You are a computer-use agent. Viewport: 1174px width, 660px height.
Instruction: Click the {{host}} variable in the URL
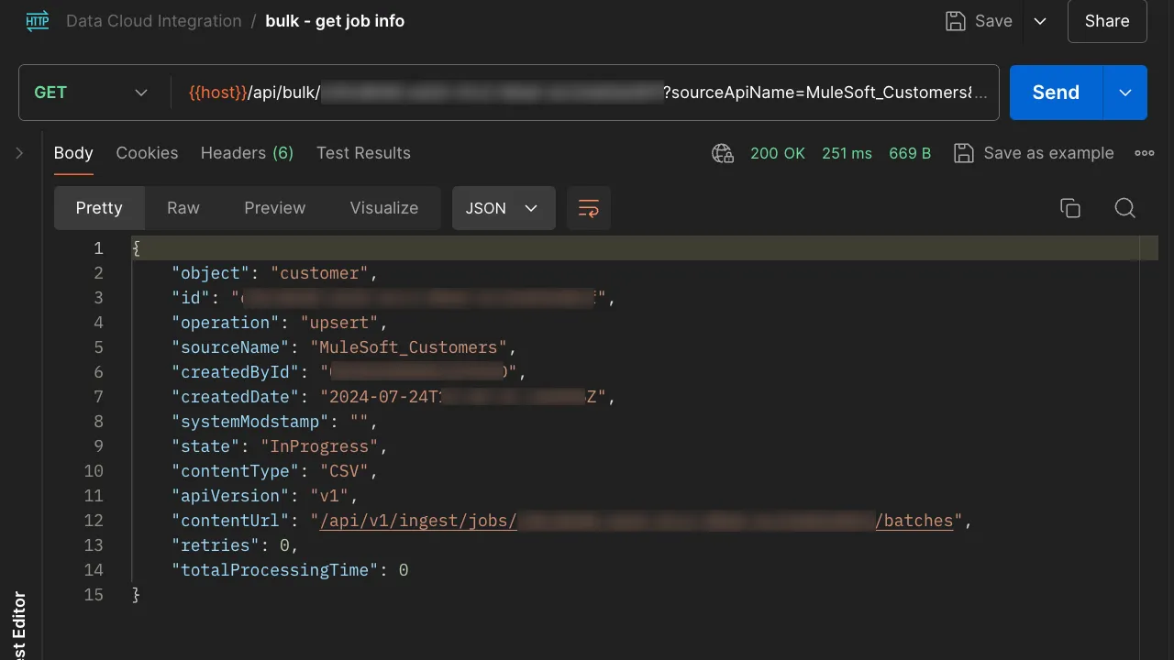click(218, 93)
